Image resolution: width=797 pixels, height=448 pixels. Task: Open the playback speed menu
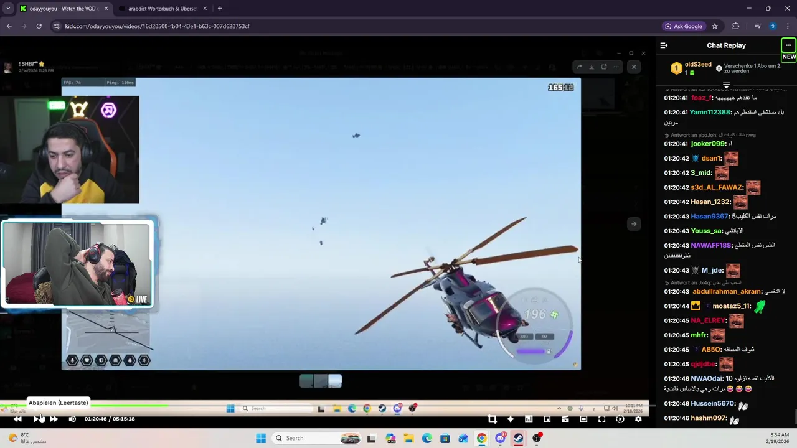pyautogui.click(x=620, y=419)
